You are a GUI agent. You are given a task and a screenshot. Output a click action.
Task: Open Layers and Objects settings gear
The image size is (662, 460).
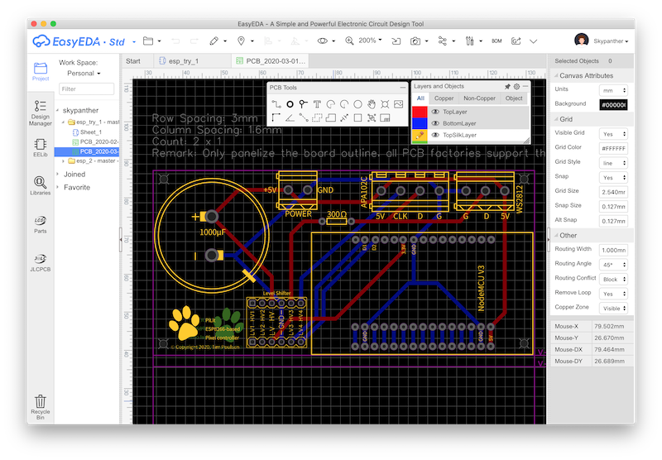click(516, 86)
